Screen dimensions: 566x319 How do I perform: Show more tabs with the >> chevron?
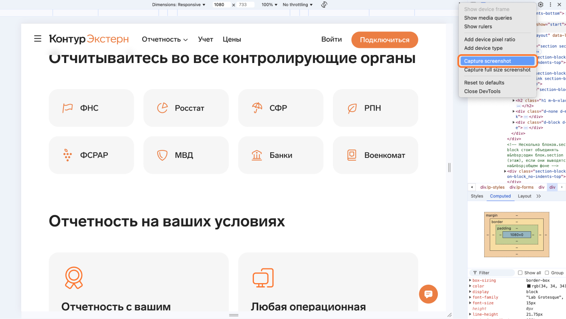pos(539,196)
